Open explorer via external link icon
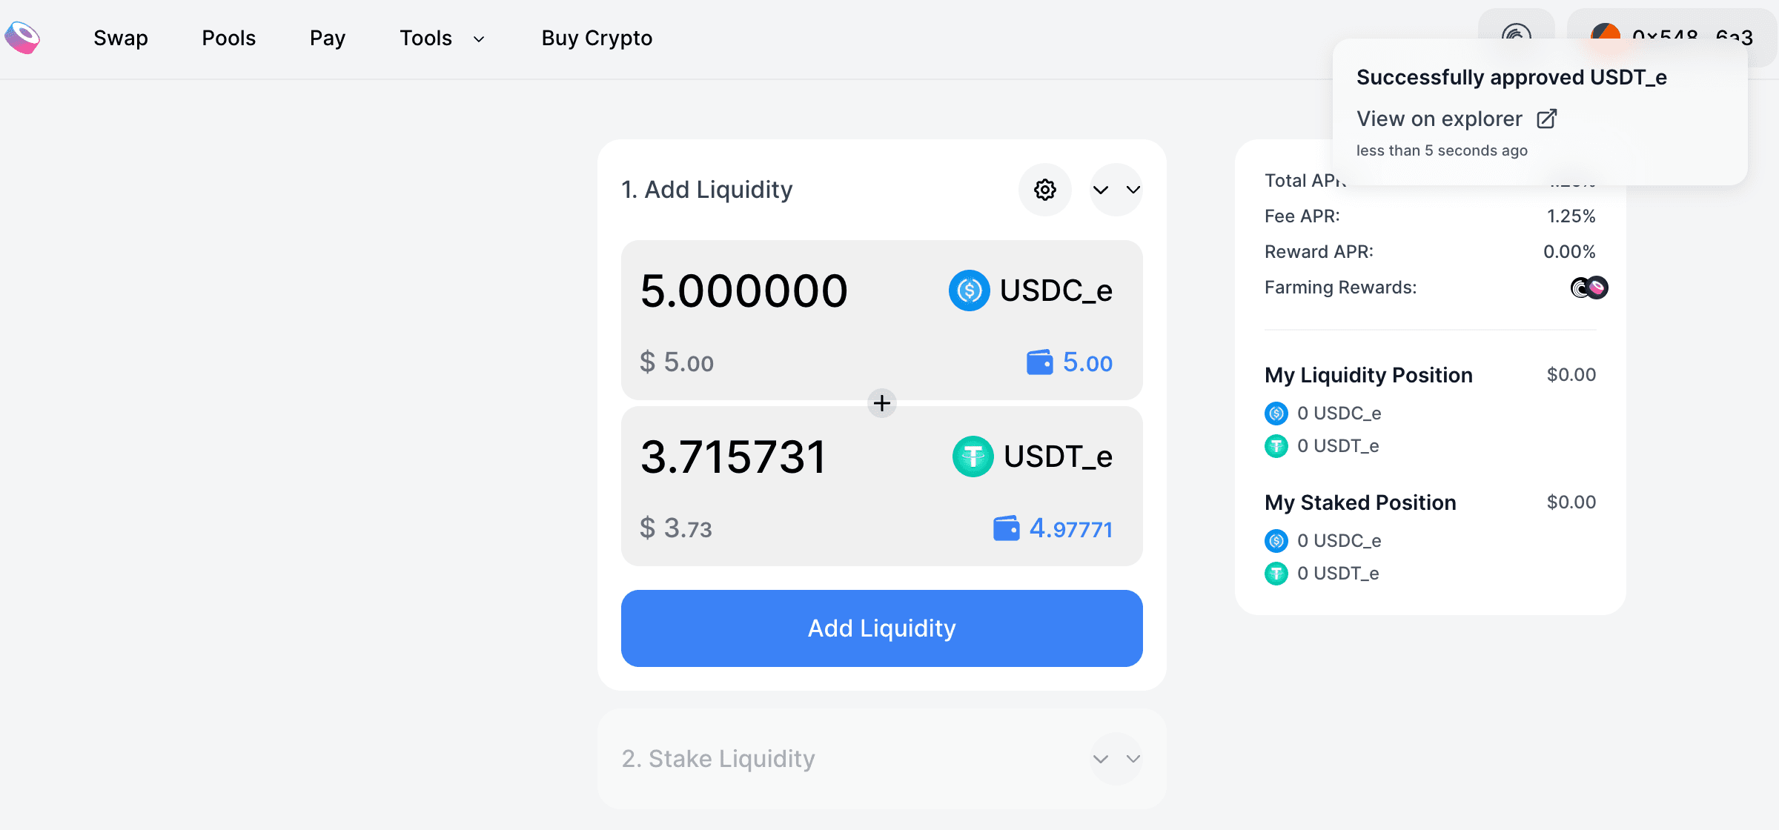1779x830 pixels. [x=1547, y=119]
